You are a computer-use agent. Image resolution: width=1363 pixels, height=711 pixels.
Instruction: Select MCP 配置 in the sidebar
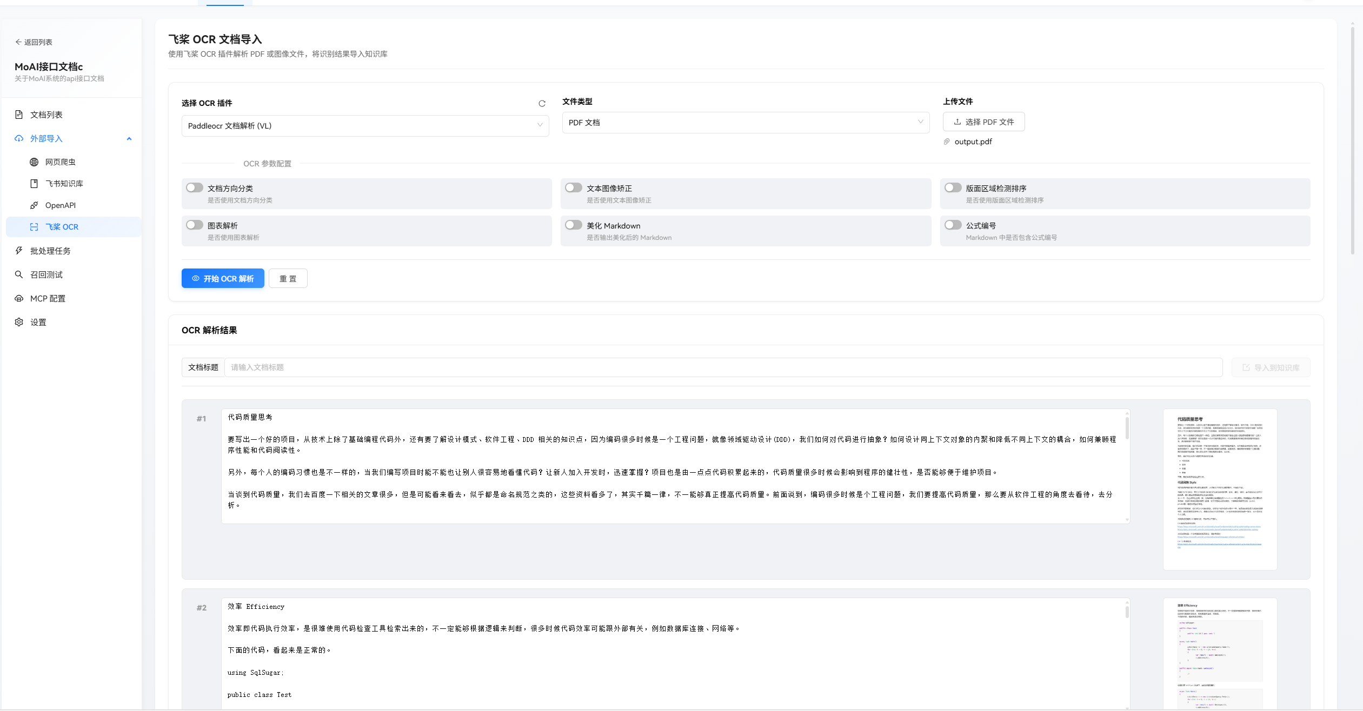[x=48, y=298]
